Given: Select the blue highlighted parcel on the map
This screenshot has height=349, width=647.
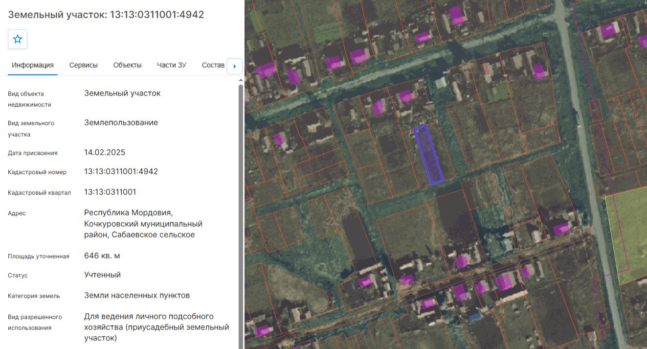Looking at the screenshot, I should pyautogui.click(x=429, y=154).
